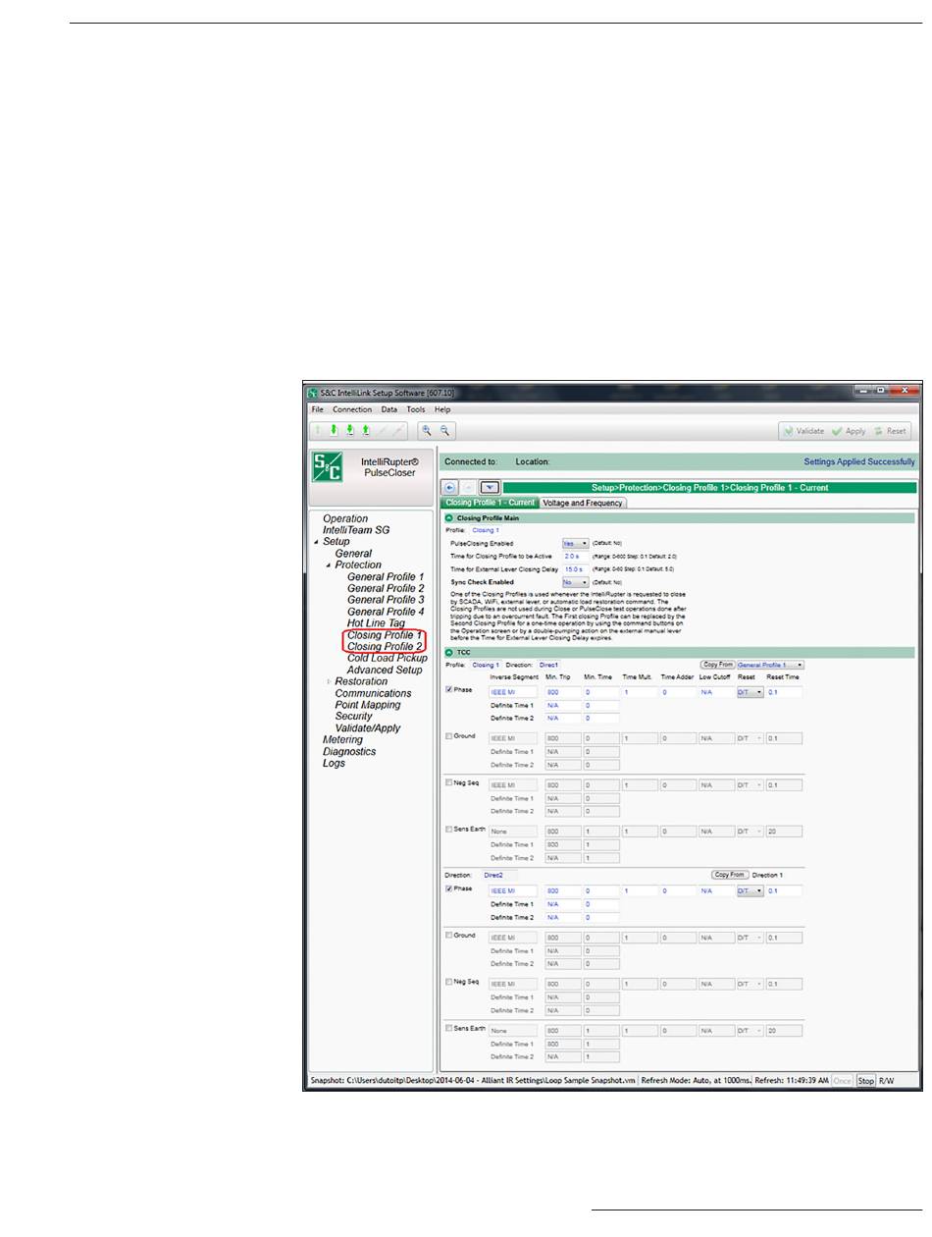Click Time for External Lever Closing Delay field
932x1237 pixels.
[x=575, y=568]
